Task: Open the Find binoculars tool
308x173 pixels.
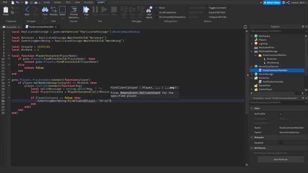Action: point(45,10)
